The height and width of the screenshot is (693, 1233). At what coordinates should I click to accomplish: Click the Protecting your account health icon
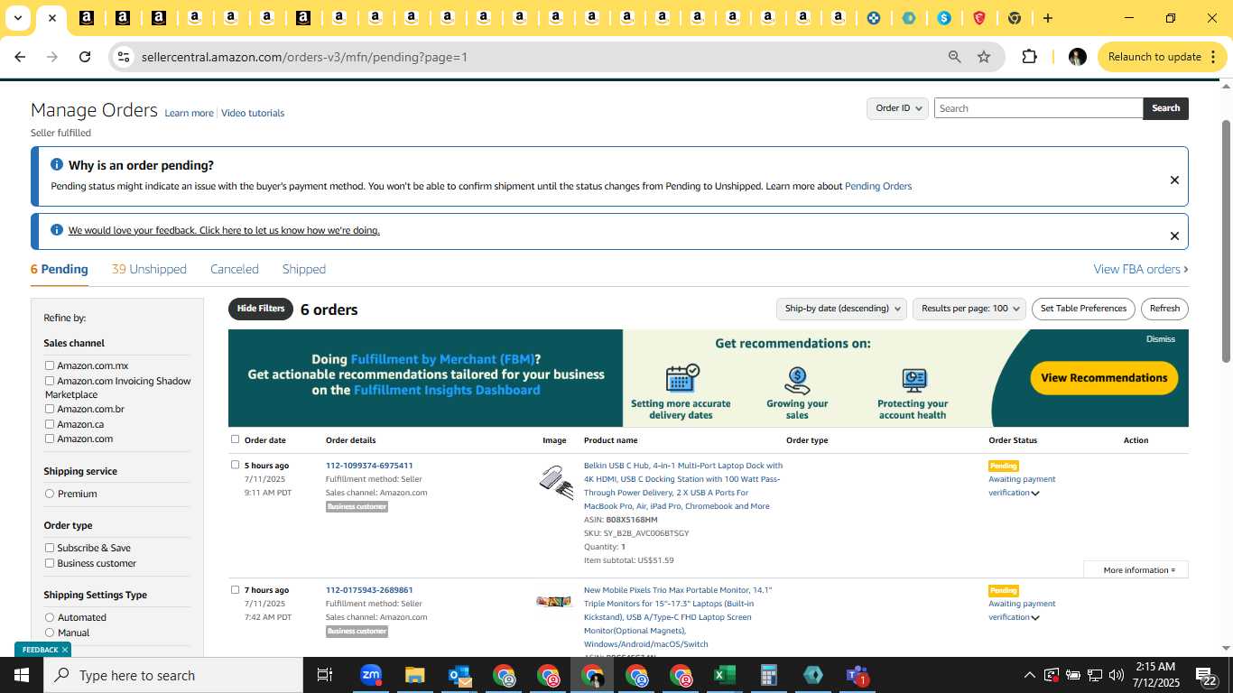coord(913,380)
